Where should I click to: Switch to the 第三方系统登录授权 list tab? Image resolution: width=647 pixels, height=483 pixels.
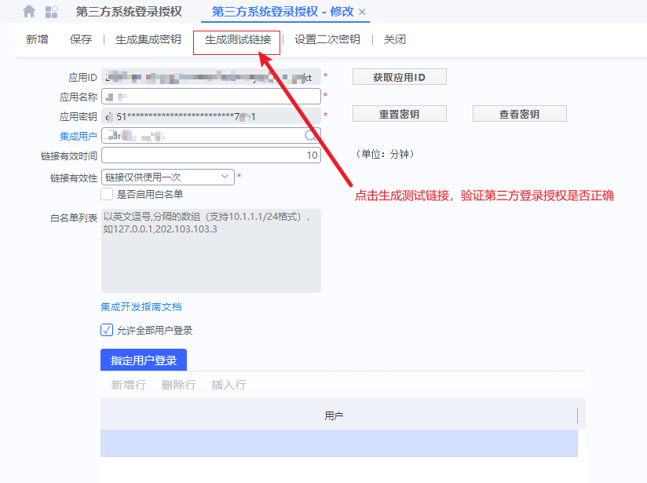pos(129,12)
